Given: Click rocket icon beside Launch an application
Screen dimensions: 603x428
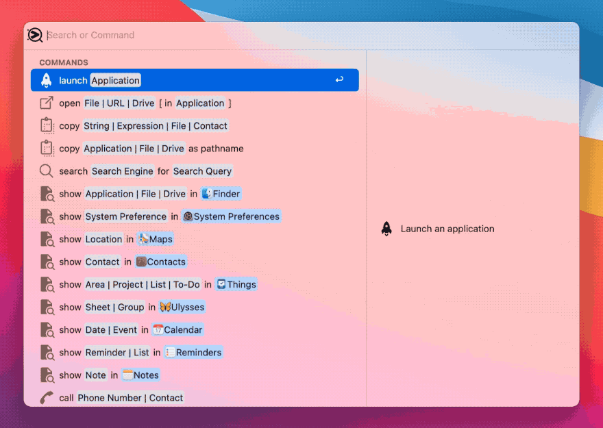Looking at the screenshot, I should [x=386, y=229].
